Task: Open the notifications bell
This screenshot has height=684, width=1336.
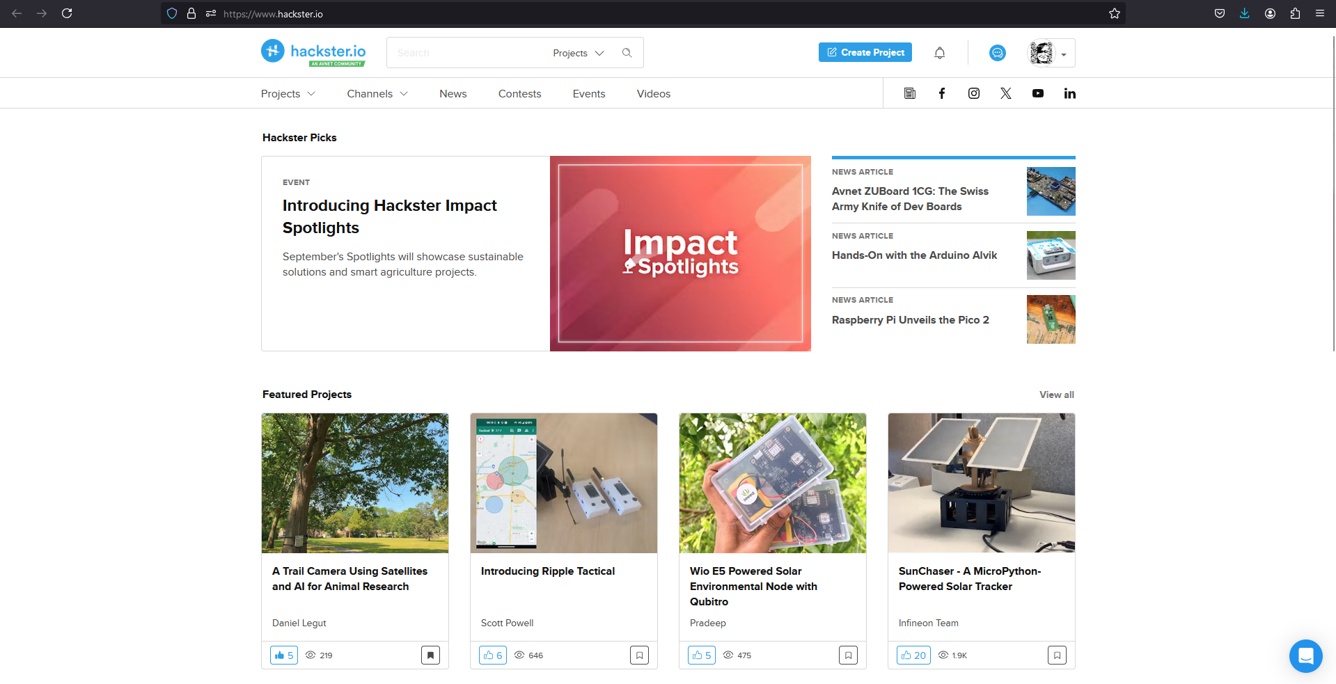Action: [940, 53]
